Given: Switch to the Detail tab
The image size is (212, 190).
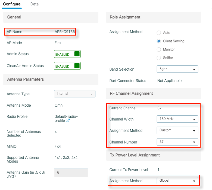Looking at the screenshot, I should click(35, 4).
